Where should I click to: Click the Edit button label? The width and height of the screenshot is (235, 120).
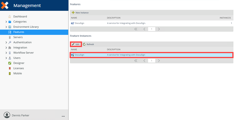click(77, 44)
